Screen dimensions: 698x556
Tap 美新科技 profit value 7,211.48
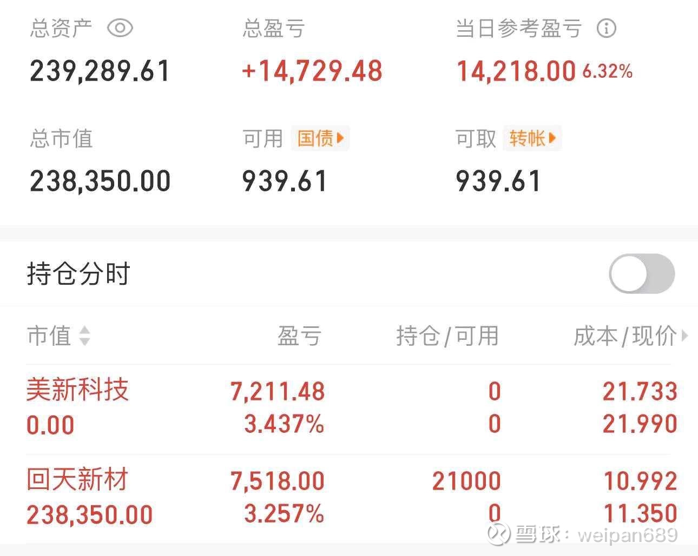(x=278, y=392)
